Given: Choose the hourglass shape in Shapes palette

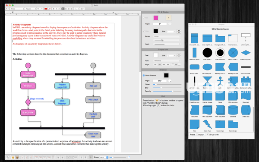Looking at the screenshot, I should 207,81.
